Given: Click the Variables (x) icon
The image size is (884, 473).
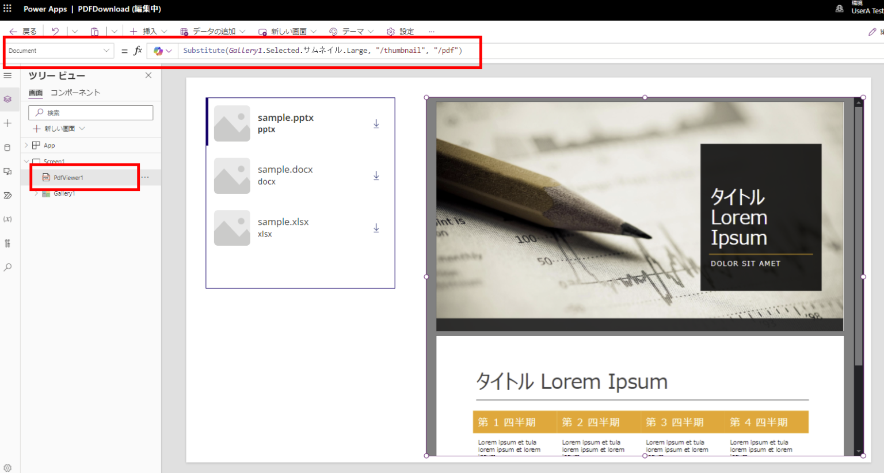Looking at the screenshot, I should tap(9, 219).
